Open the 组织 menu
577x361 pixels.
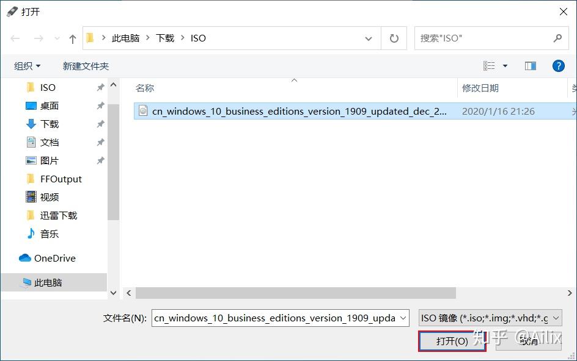click(x=27, y=66)
